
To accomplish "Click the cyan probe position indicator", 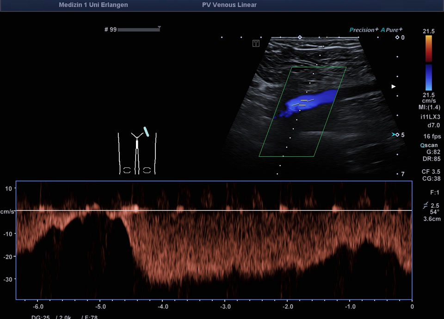I will [146, 131].
